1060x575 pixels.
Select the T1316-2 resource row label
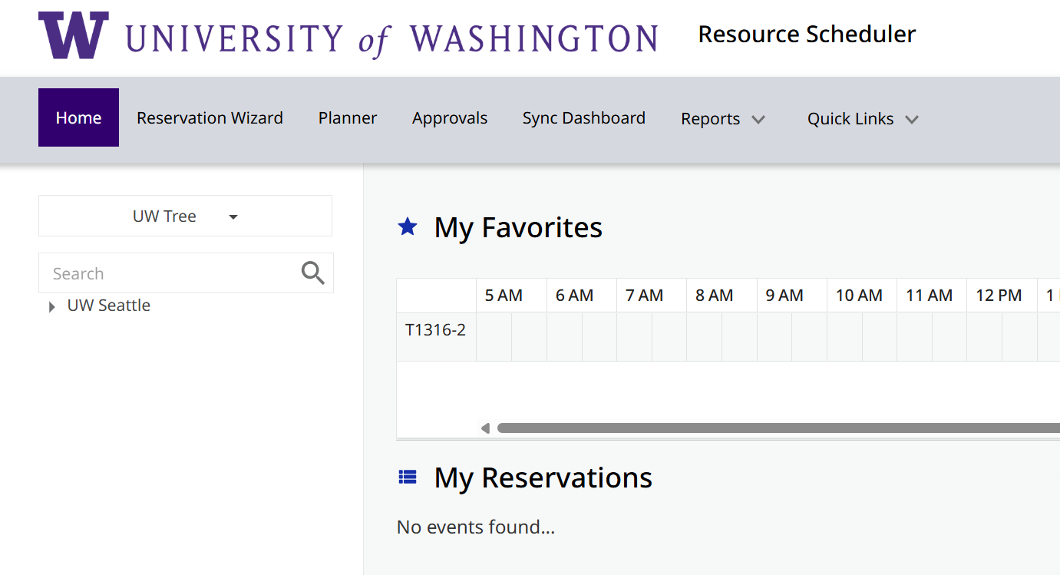coord(436,330)
